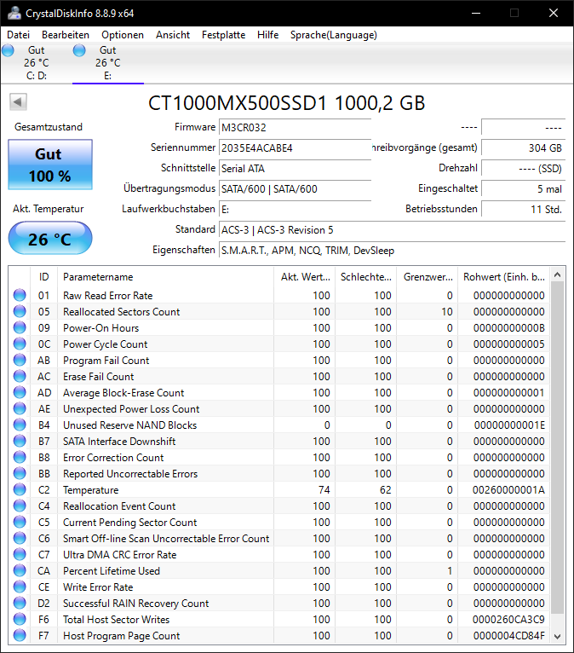Click the Gut 100 % health status button

click(50, 165)
